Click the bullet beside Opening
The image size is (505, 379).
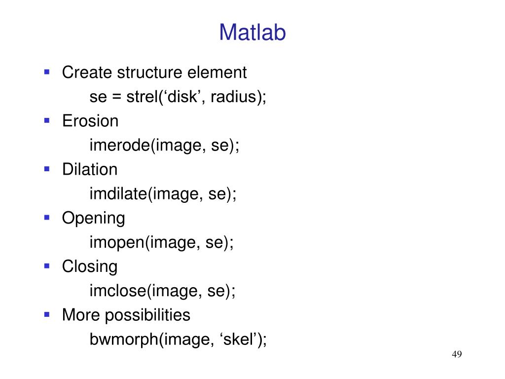47,218
